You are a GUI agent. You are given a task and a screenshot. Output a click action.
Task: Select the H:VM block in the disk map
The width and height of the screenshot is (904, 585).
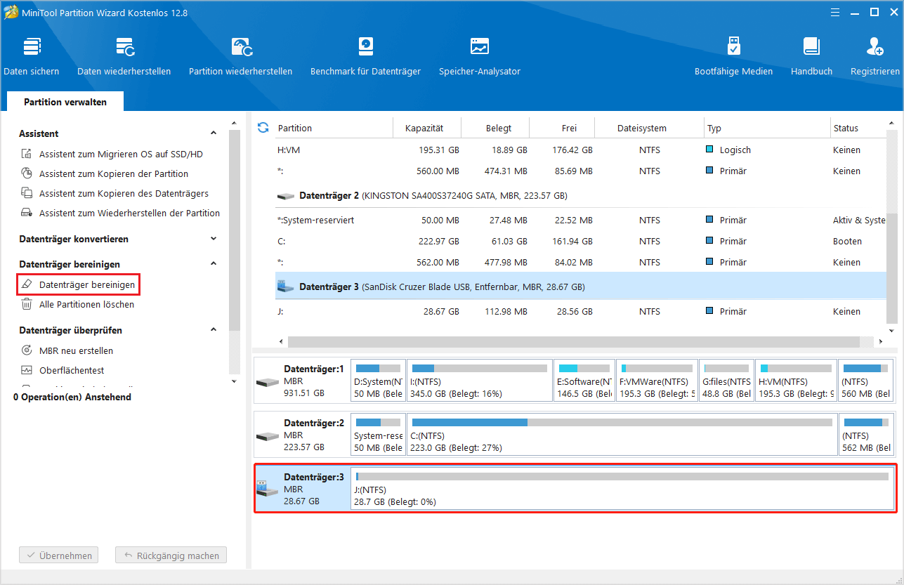pyautogui.click(x=797, y=381)
